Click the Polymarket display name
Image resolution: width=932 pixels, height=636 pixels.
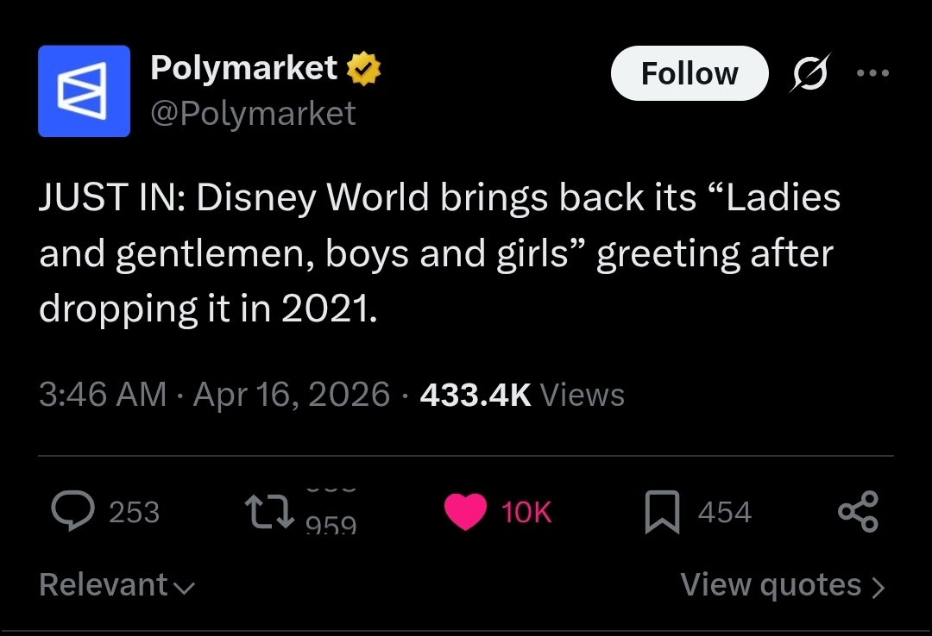tap(243, 68)
